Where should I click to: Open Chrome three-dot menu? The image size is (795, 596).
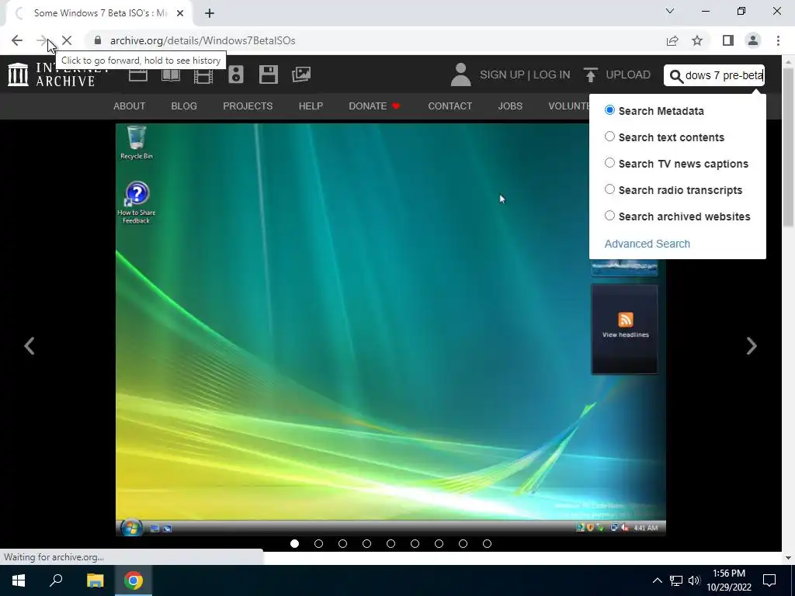[778, 40]
